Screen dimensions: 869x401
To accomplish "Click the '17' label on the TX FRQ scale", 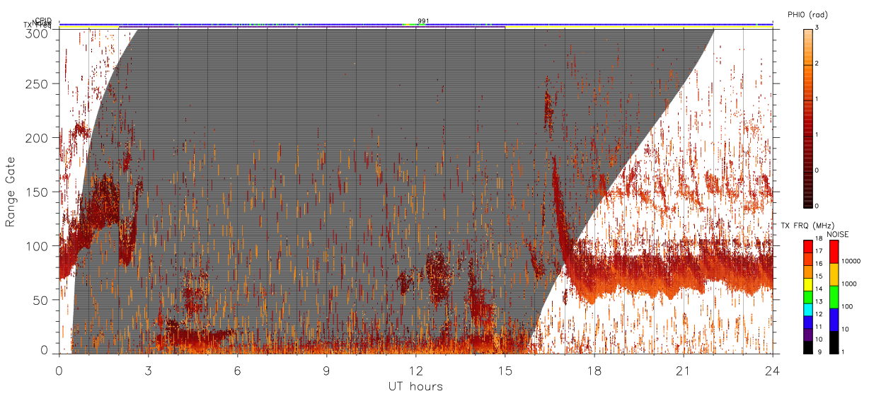I will (819, 251).
